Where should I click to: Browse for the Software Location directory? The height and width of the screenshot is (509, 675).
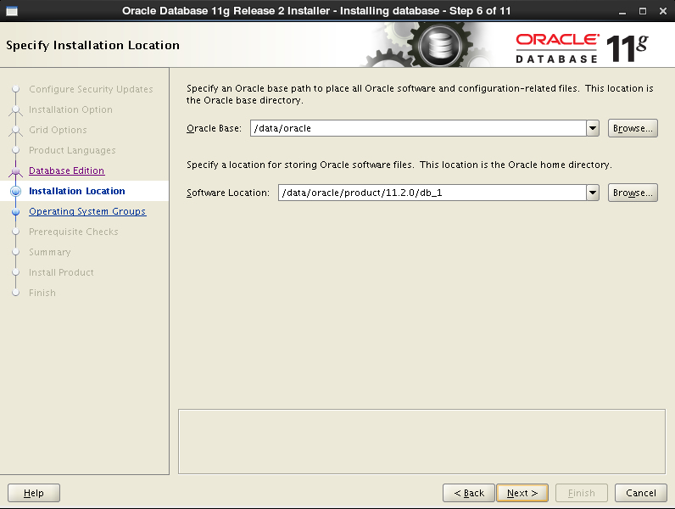pyautogui.click(x=633, y=193)
